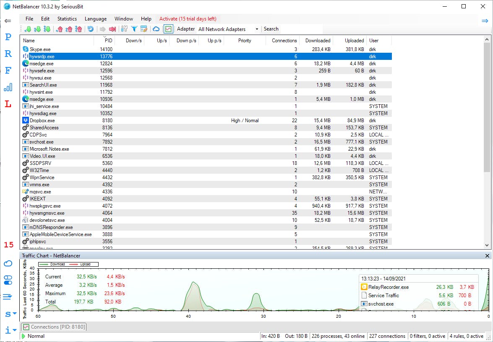
Task: Sort list by Downloaded column header
Action: (x=318, y=41)
